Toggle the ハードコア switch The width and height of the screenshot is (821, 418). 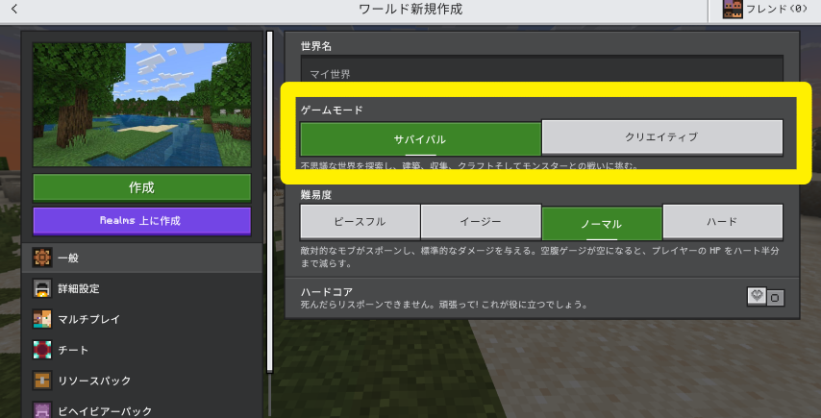click(765, 297)
